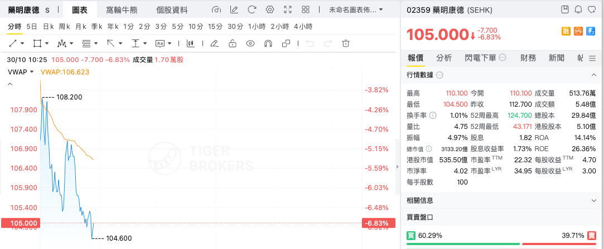Screen dimensions: 604x249
Task: Open the arrow tool dropdown arrow
Action: coord(120,43)
